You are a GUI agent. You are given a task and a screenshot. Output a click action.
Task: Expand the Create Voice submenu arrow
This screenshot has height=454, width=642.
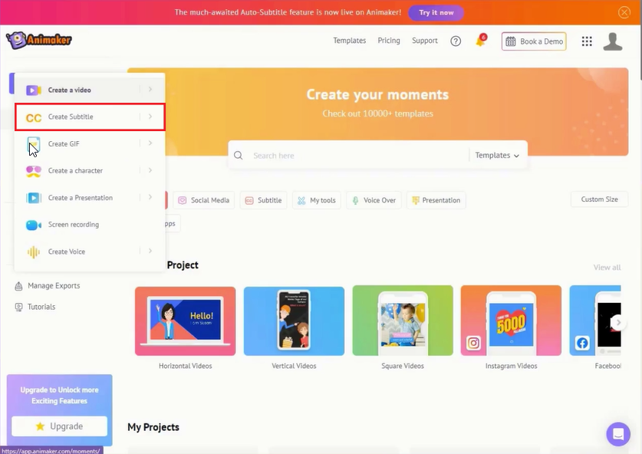pyautogui.click(x=150, y=251)
